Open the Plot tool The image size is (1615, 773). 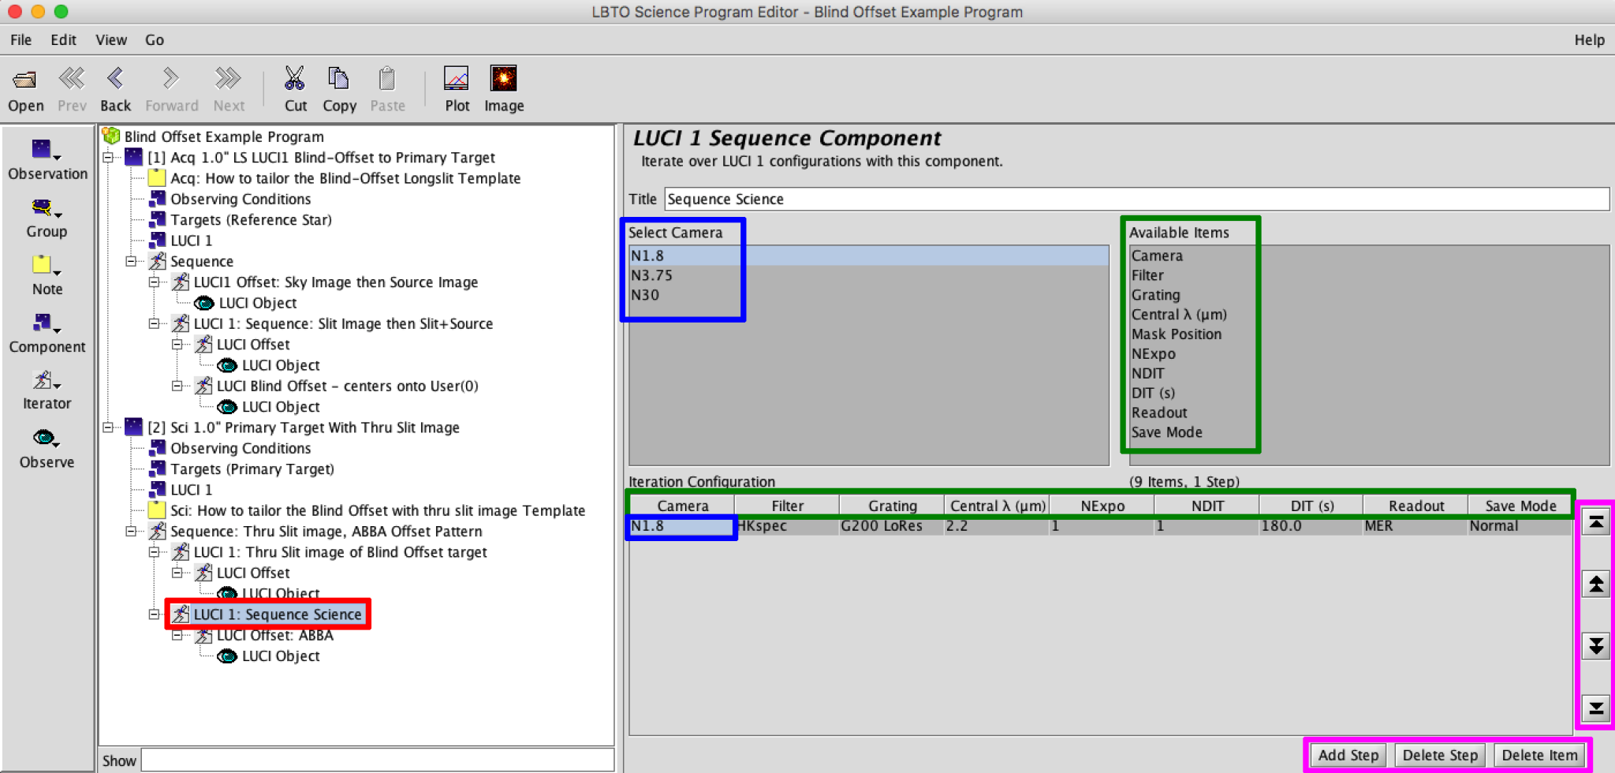click(x=457, y=78)
